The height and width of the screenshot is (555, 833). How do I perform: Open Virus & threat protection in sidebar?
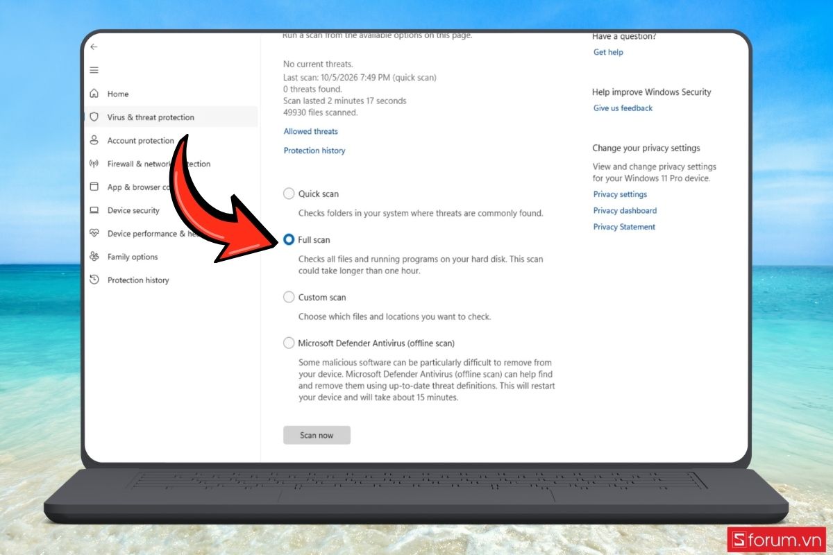(x=171, y=117)
